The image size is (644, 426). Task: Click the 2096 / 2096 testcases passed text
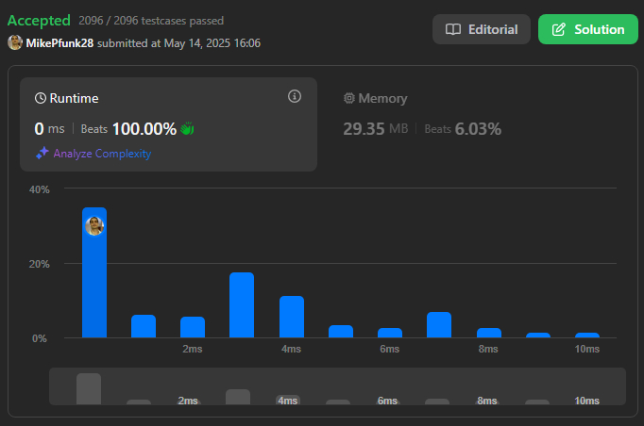(151, 21)
